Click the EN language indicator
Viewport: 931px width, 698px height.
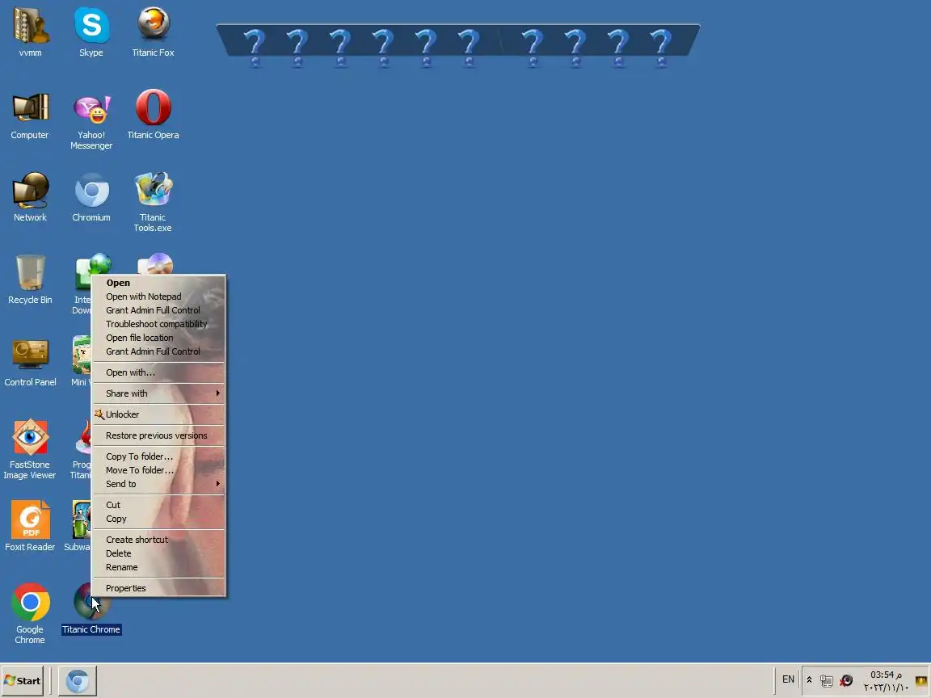pyautogui.click(x=788, y=679)
